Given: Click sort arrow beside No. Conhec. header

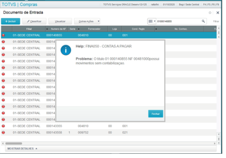Looking at the screenshot, I should [156, 29].
